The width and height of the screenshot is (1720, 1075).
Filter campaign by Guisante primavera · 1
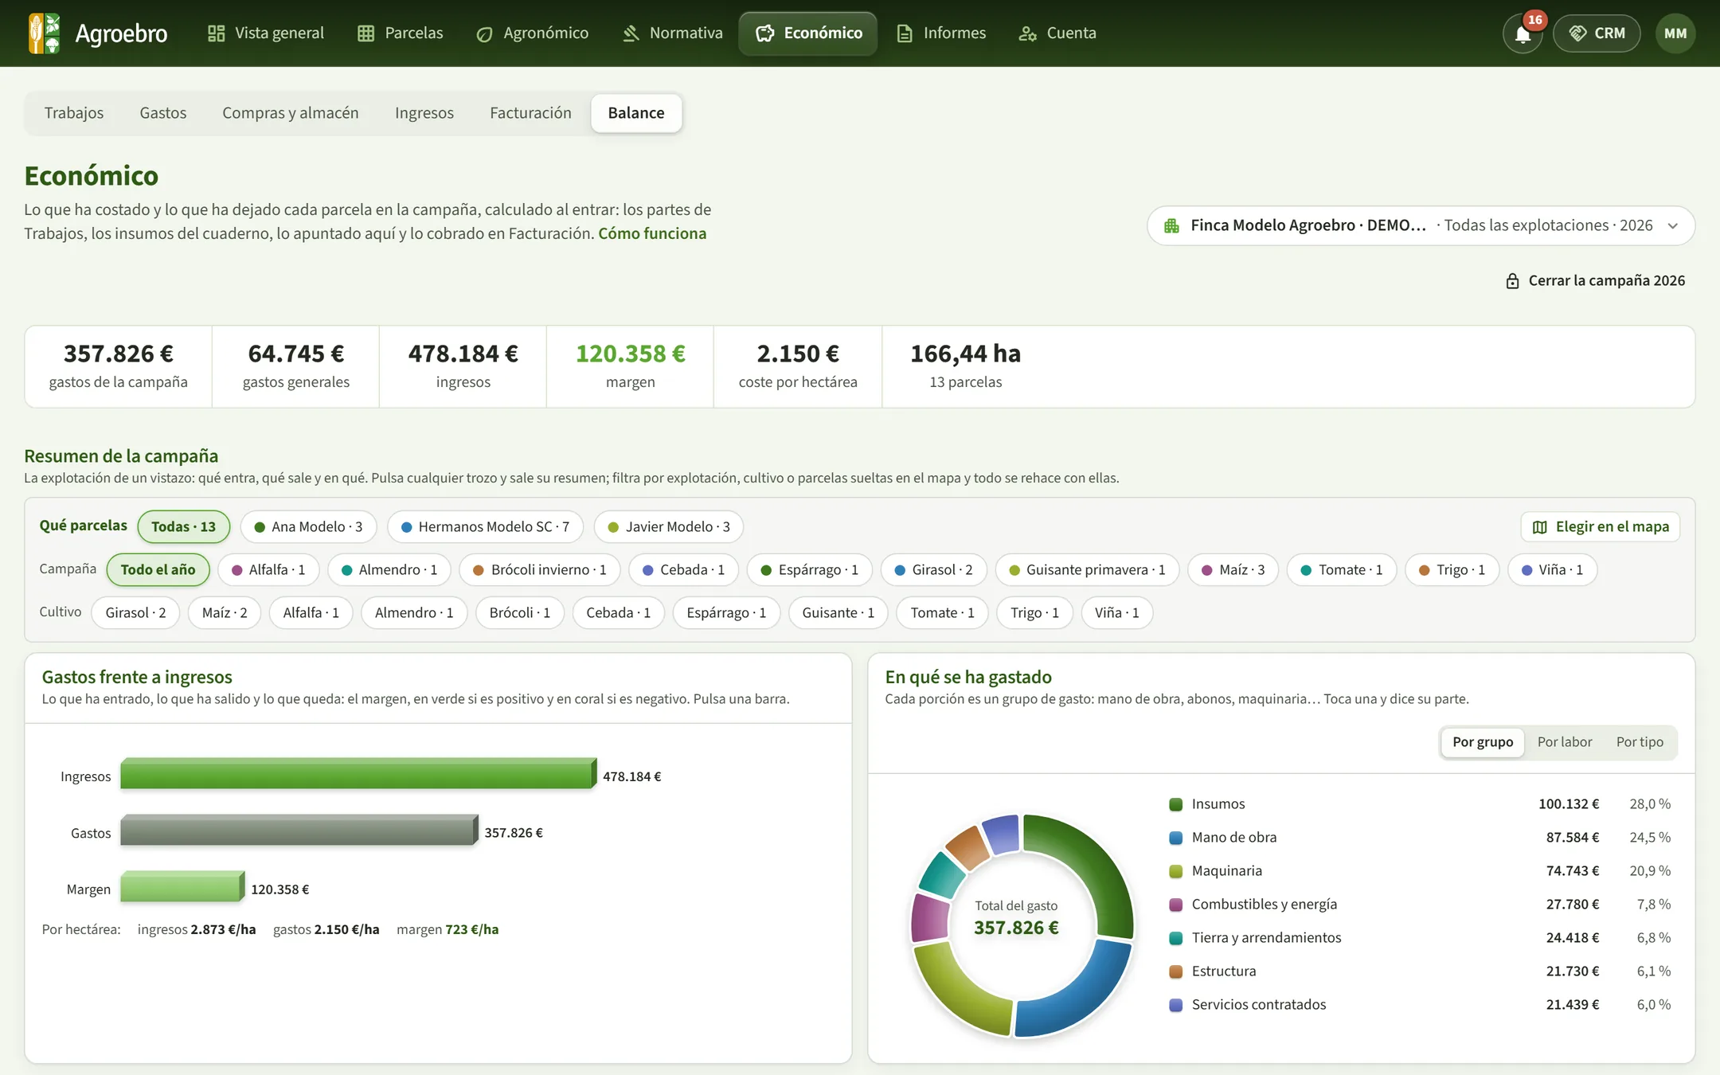pos(1087,569)
